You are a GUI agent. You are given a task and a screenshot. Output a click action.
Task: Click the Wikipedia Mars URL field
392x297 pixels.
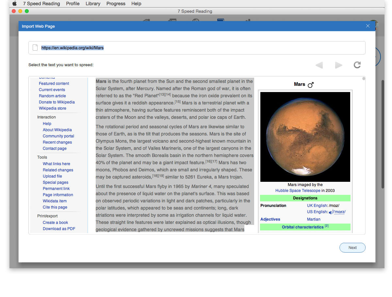coord(197,48)
